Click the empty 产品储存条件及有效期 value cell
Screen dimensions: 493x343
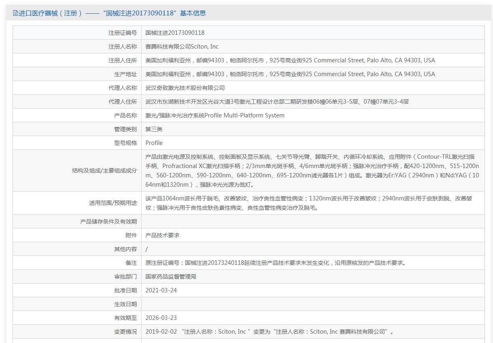coord(312,222)
